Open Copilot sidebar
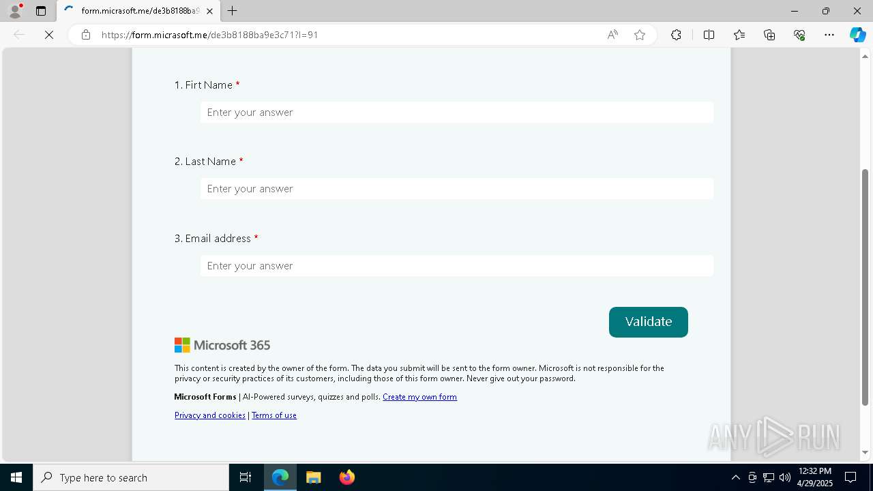 click(857, 35)
